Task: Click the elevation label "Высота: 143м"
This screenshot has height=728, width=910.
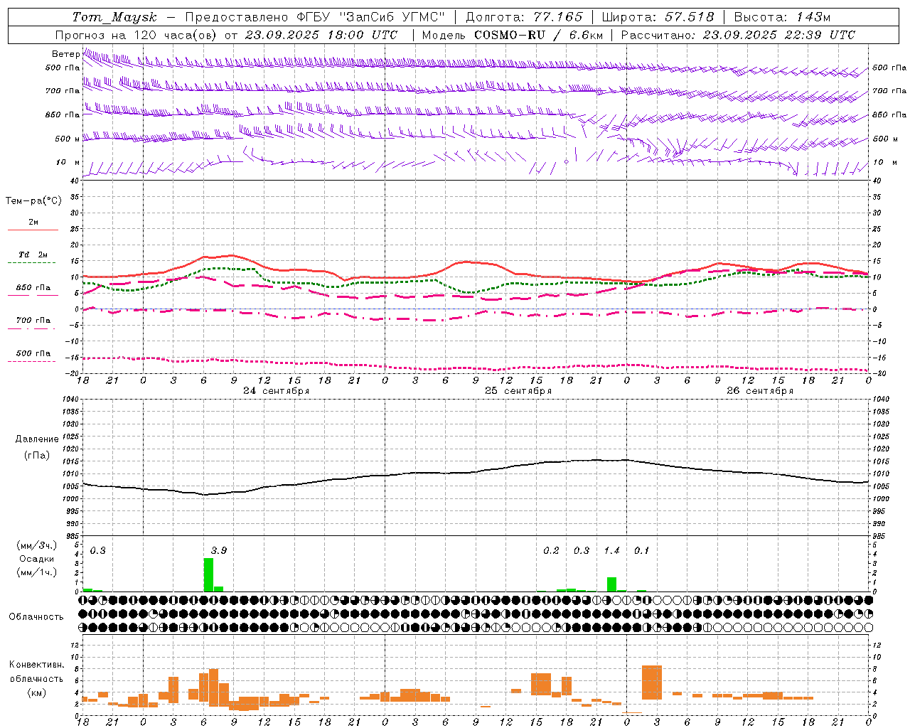Action: pos(782,17)
